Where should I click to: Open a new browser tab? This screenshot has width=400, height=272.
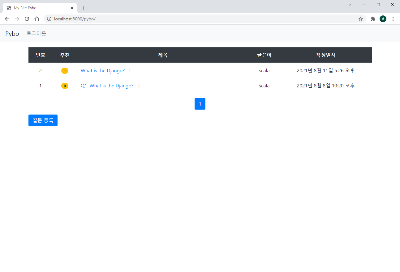(x=84, y=8)
